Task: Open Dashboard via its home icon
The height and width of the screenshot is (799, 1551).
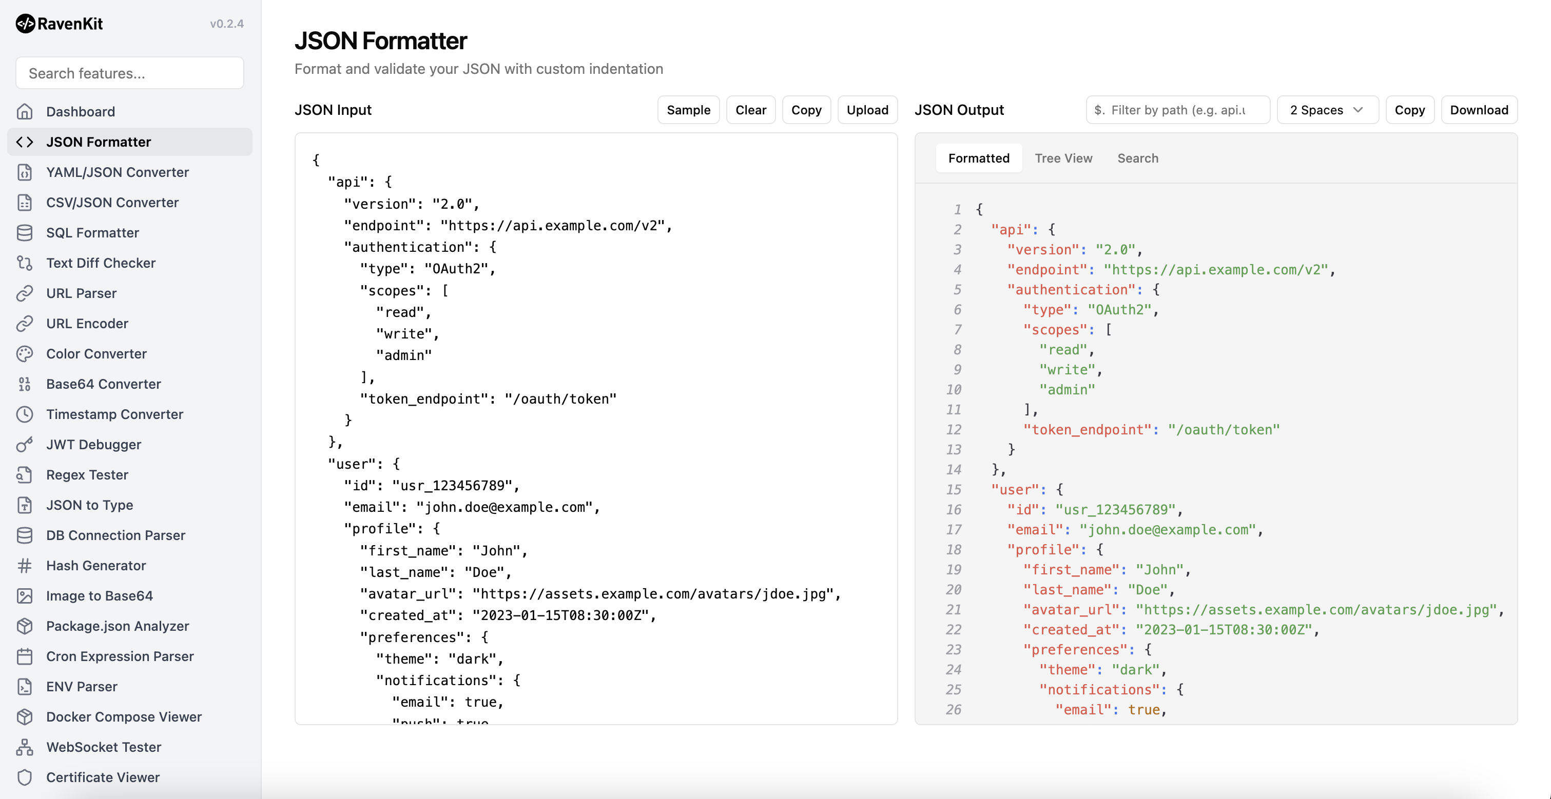Action: (x=25, y=111)
